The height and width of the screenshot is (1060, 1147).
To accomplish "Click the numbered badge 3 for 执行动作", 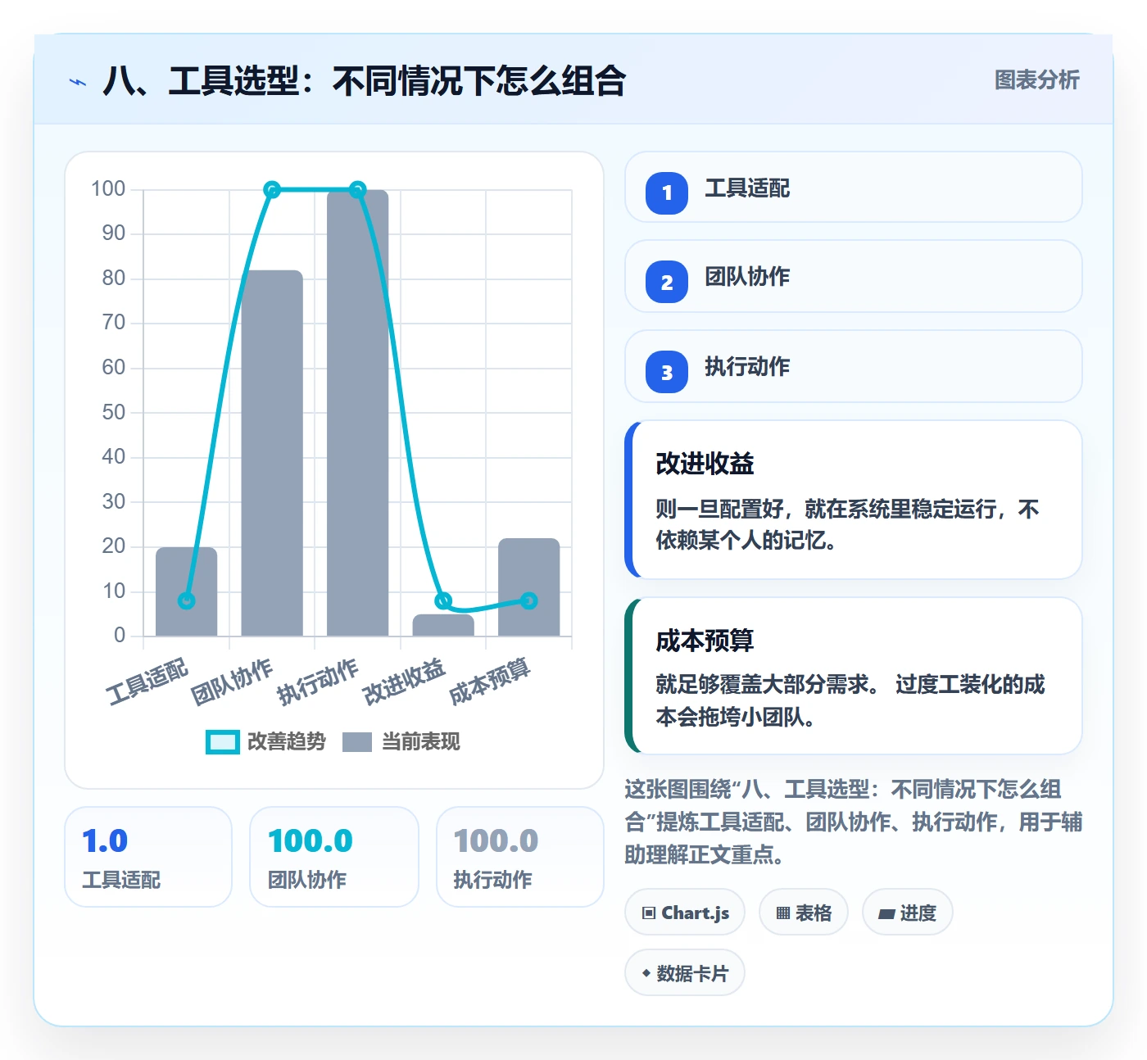I will point(667,372).
